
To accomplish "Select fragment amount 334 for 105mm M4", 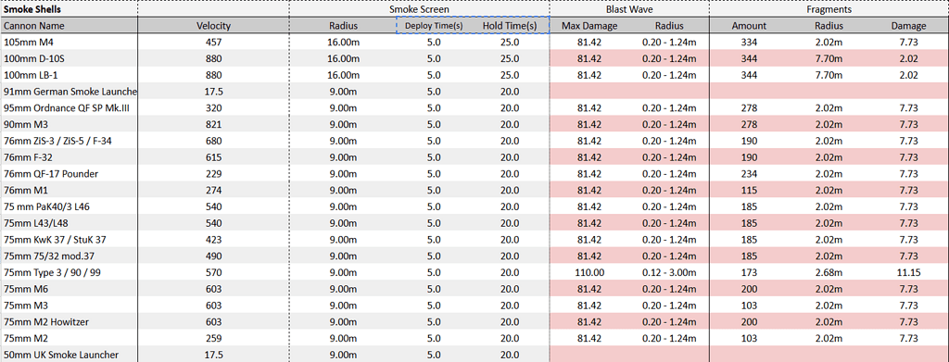I will pyautogui.click(x=749, y=42).
